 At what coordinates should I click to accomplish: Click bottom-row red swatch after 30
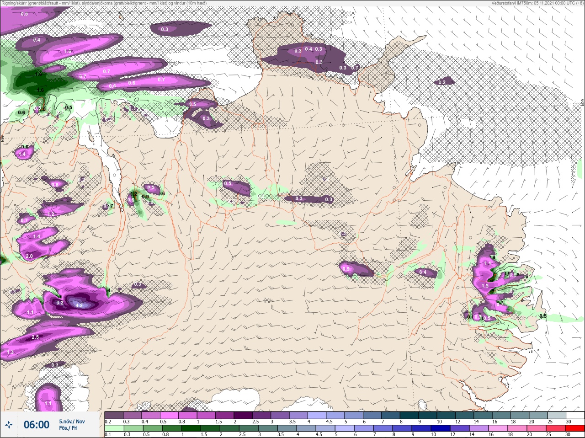[x=574, y=428]
